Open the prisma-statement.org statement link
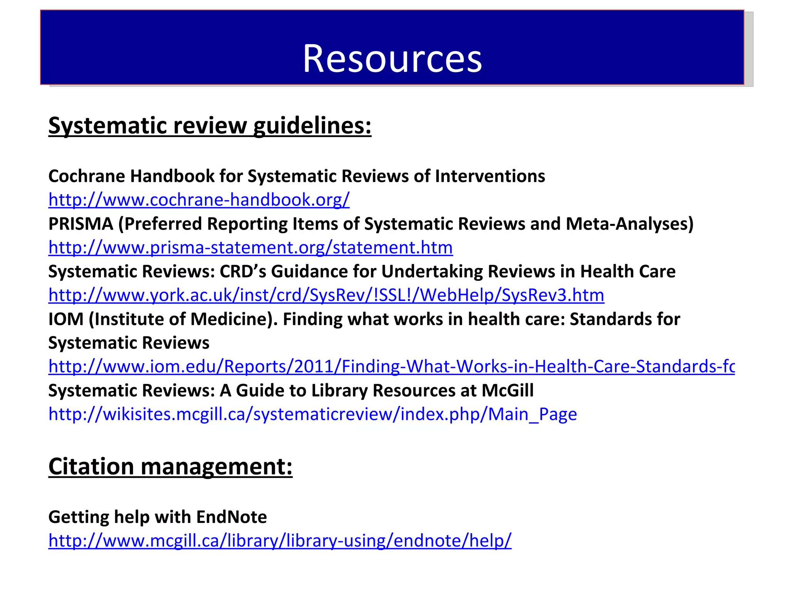The width and height of the screenshot is (789, 591). 250,247
